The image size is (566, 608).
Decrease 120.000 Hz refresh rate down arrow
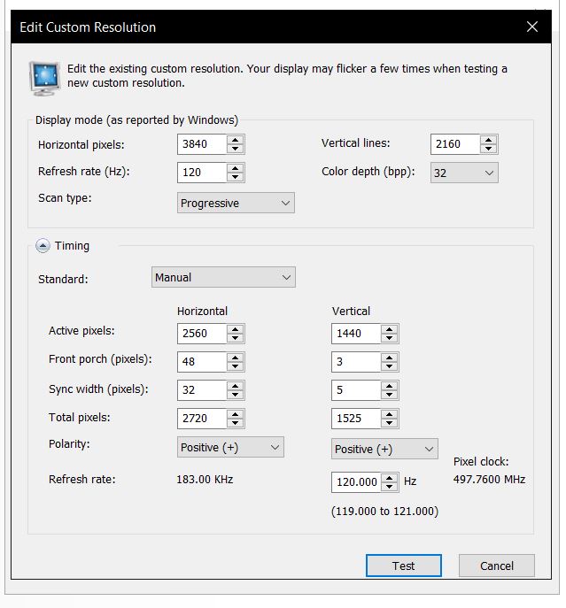pyautogui.click(x=390, y=487)
